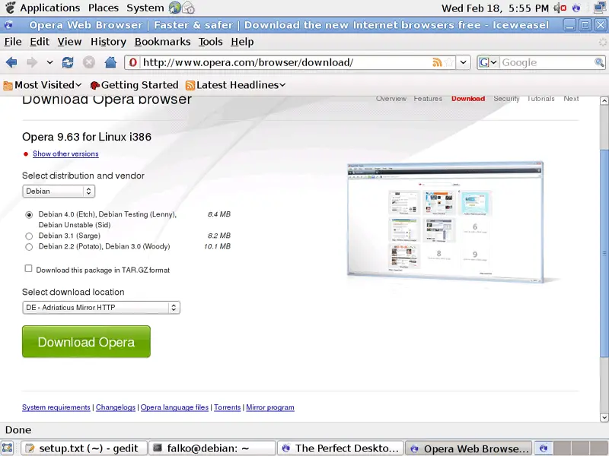The width and height of the screenshot is (609, 456).
Task: Click the Opera favicon in the address bar
Action: (x=132, y=62)
